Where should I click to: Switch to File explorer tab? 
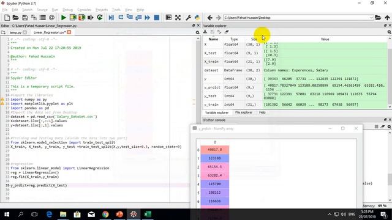pyautogui.click(x=244, y=112)
